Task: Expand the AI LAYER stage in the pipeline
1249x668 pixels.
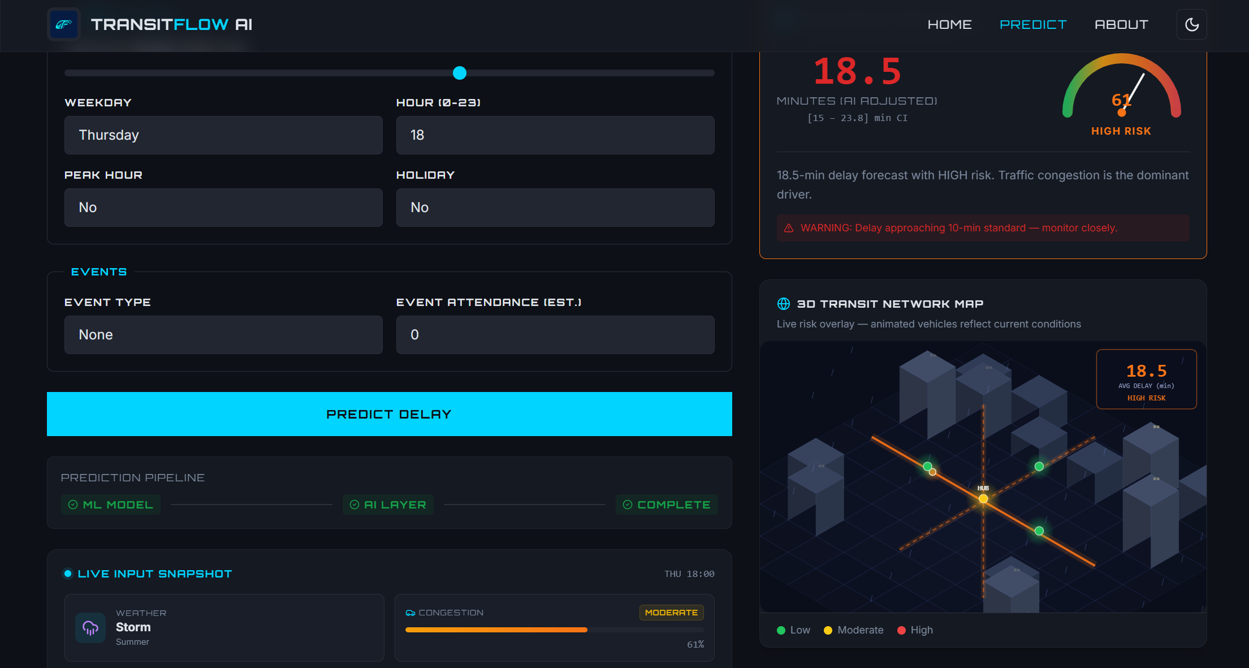Action: click(388, 504)
